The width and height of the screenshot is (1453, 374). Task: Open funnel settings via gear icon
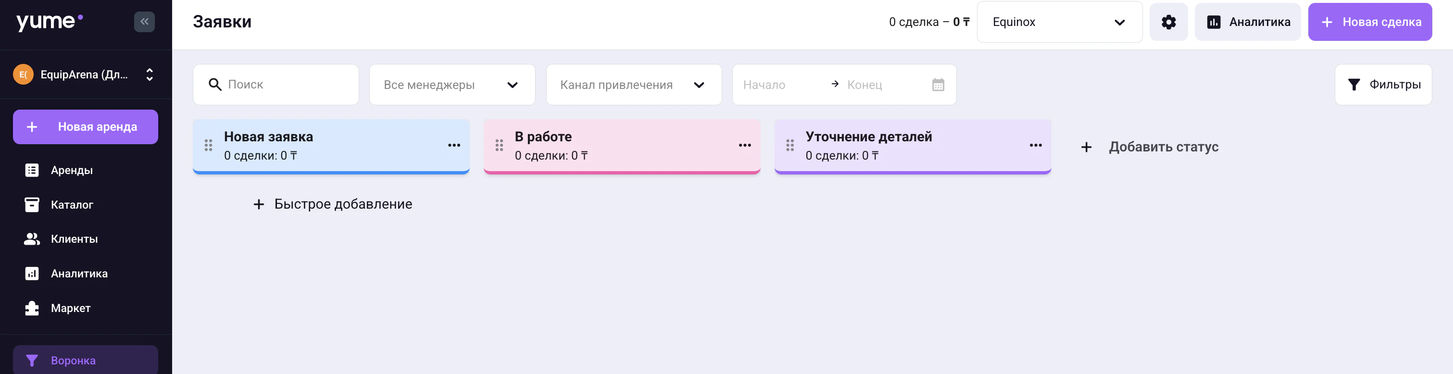coord(1169,22)
